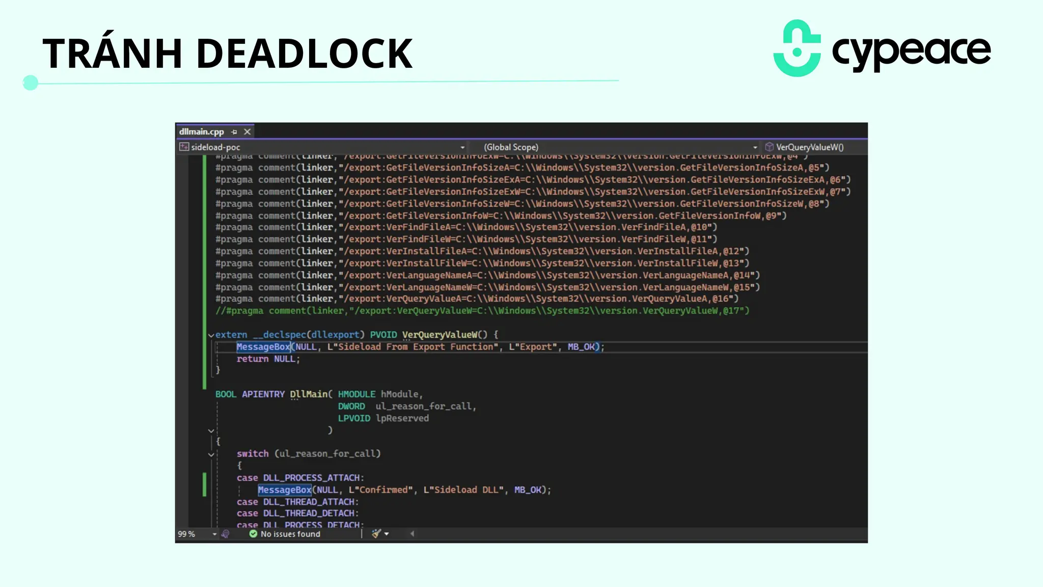The height and width of the screenshot is (587, 1043).
Task: Click MessageBox under case DLL_PROCESS_ATTACH
Action: tap(284, 490)
